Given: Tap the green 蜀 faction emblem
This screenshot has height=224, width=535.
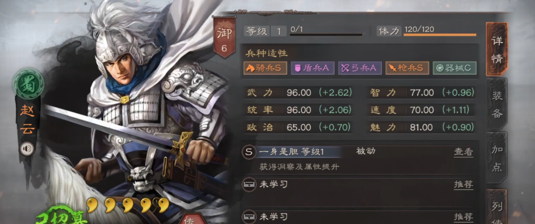Looking at the screenshot, I should click(x=29, y=82).
